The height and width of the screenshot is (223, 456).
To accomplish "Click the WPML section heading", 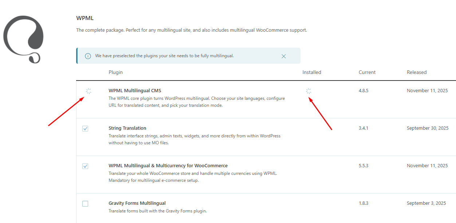I will click(x=85, y=18).
